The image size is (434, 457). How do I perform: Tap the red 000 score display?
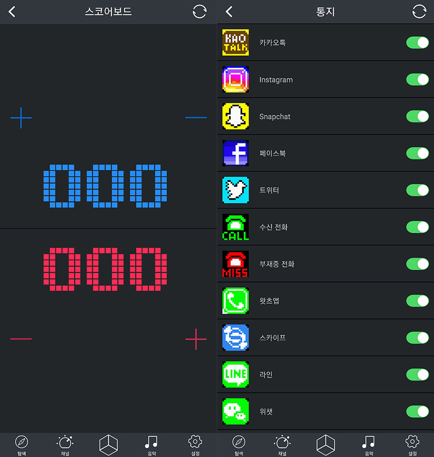105,269
